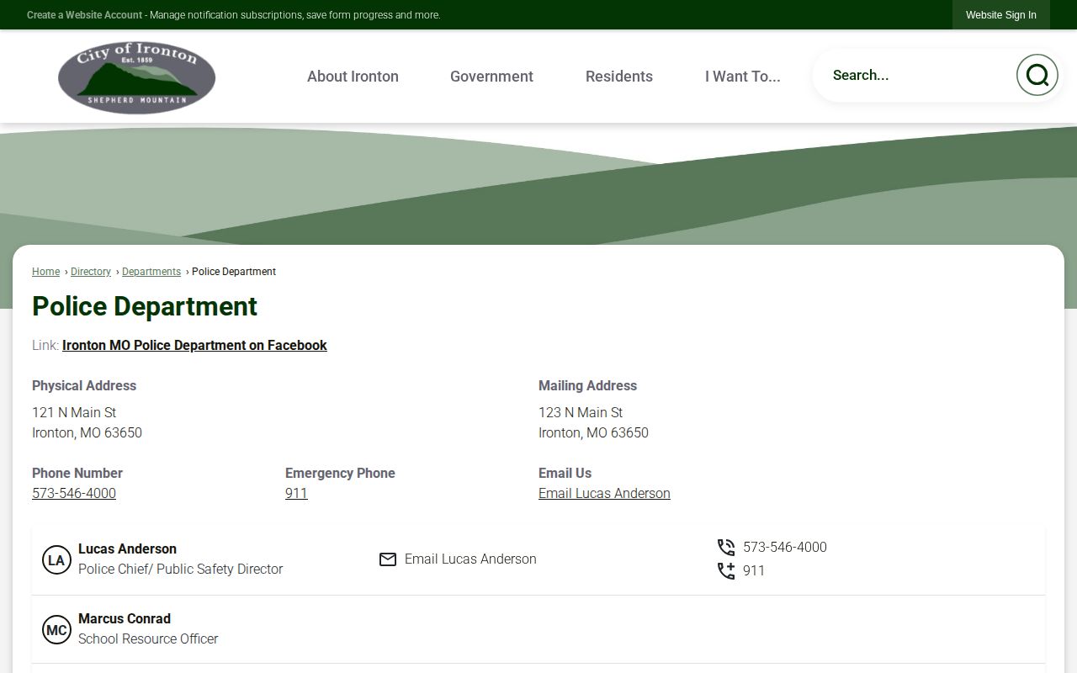Open the I Want To... menu
This screenshot has width=1077, height=673.
coord(743,76)
